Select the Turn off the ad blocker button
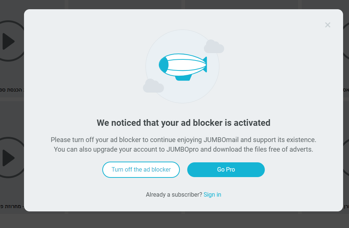 click(141, 170)
